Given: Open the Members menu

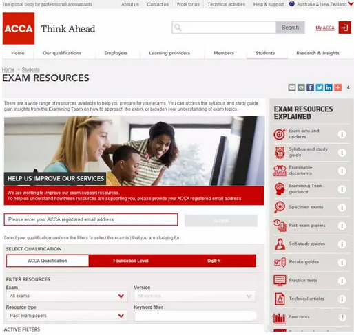Looking at the screenshot, I should tap(224, 53).
